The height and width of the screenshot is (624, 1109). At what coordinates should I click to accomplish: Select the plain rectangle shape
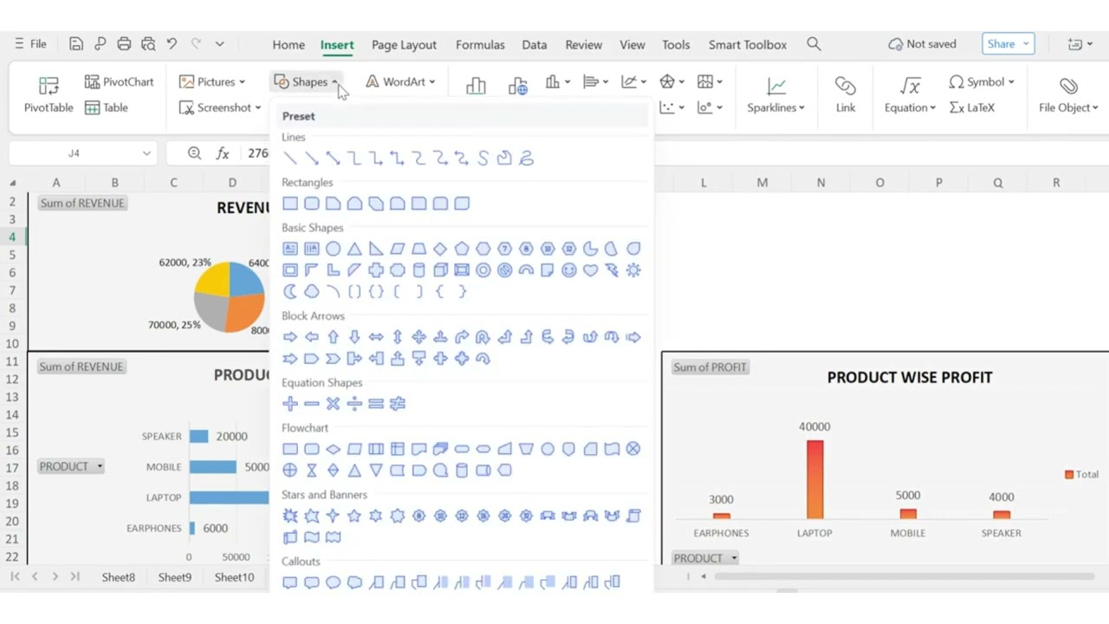coord(290,204)
